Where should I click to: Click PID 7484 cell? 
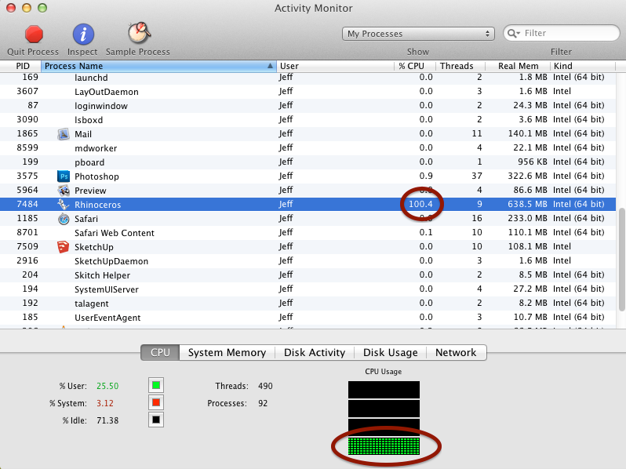[27, 204]
